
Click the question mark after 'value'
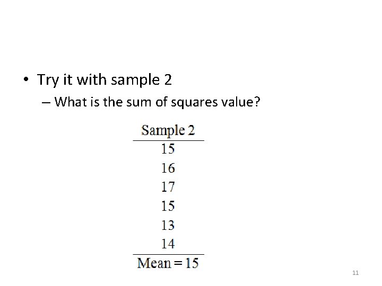[x=257, y=101]
